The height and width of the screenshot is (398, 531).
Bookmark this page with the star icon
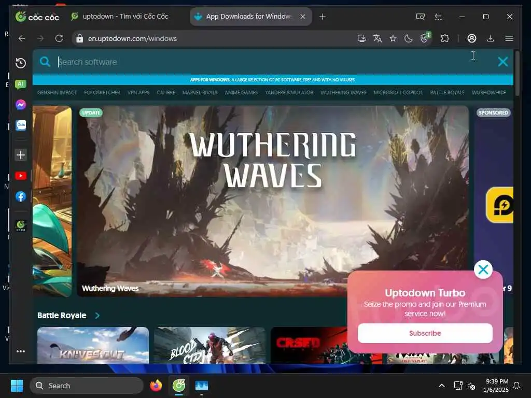(393, 38)
